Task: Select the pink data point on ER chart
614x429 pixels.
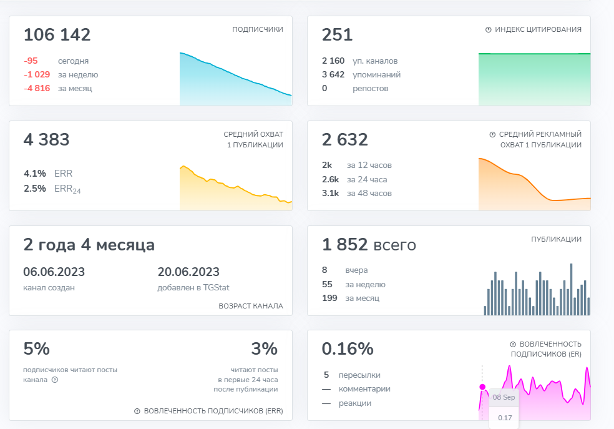Action: (482, 387)
